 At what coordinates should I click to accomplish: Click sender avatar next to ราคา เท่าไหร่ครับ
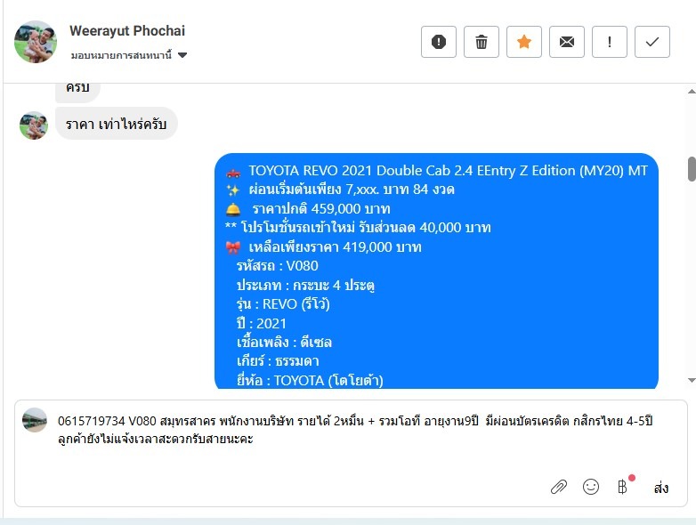33,125
